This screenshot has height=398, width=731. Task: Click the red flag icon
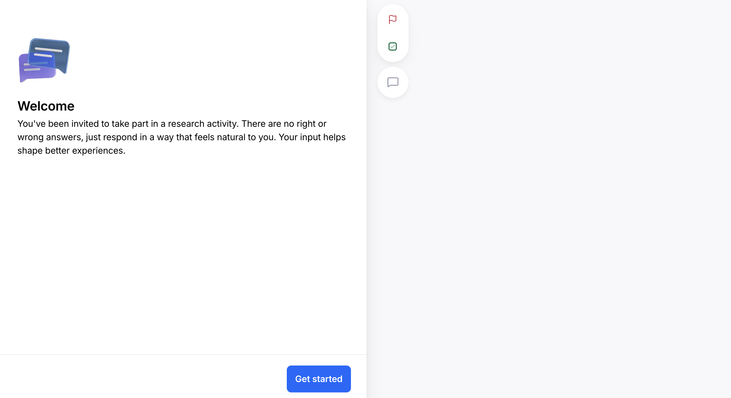392,19
